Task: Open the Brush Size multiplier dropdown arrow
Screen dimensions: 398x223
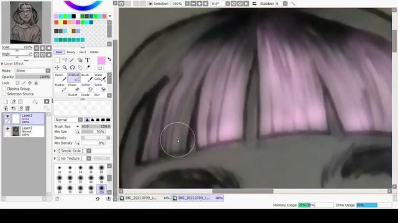Action: (77, 126)
